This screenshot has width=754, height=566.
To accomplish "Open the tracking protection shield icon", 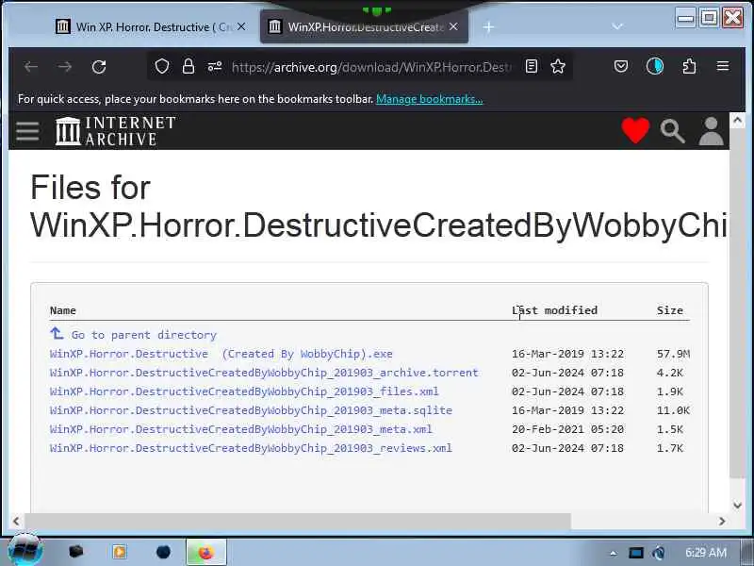I will [x=162, y=66].
